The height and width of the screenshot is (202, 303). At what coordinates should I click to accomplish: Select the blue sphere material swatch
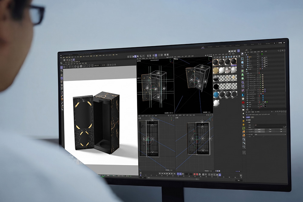[x=216, y=95]
